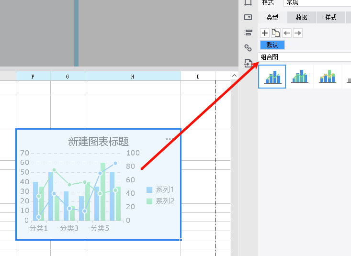Click the right arrow move icon

298,33
